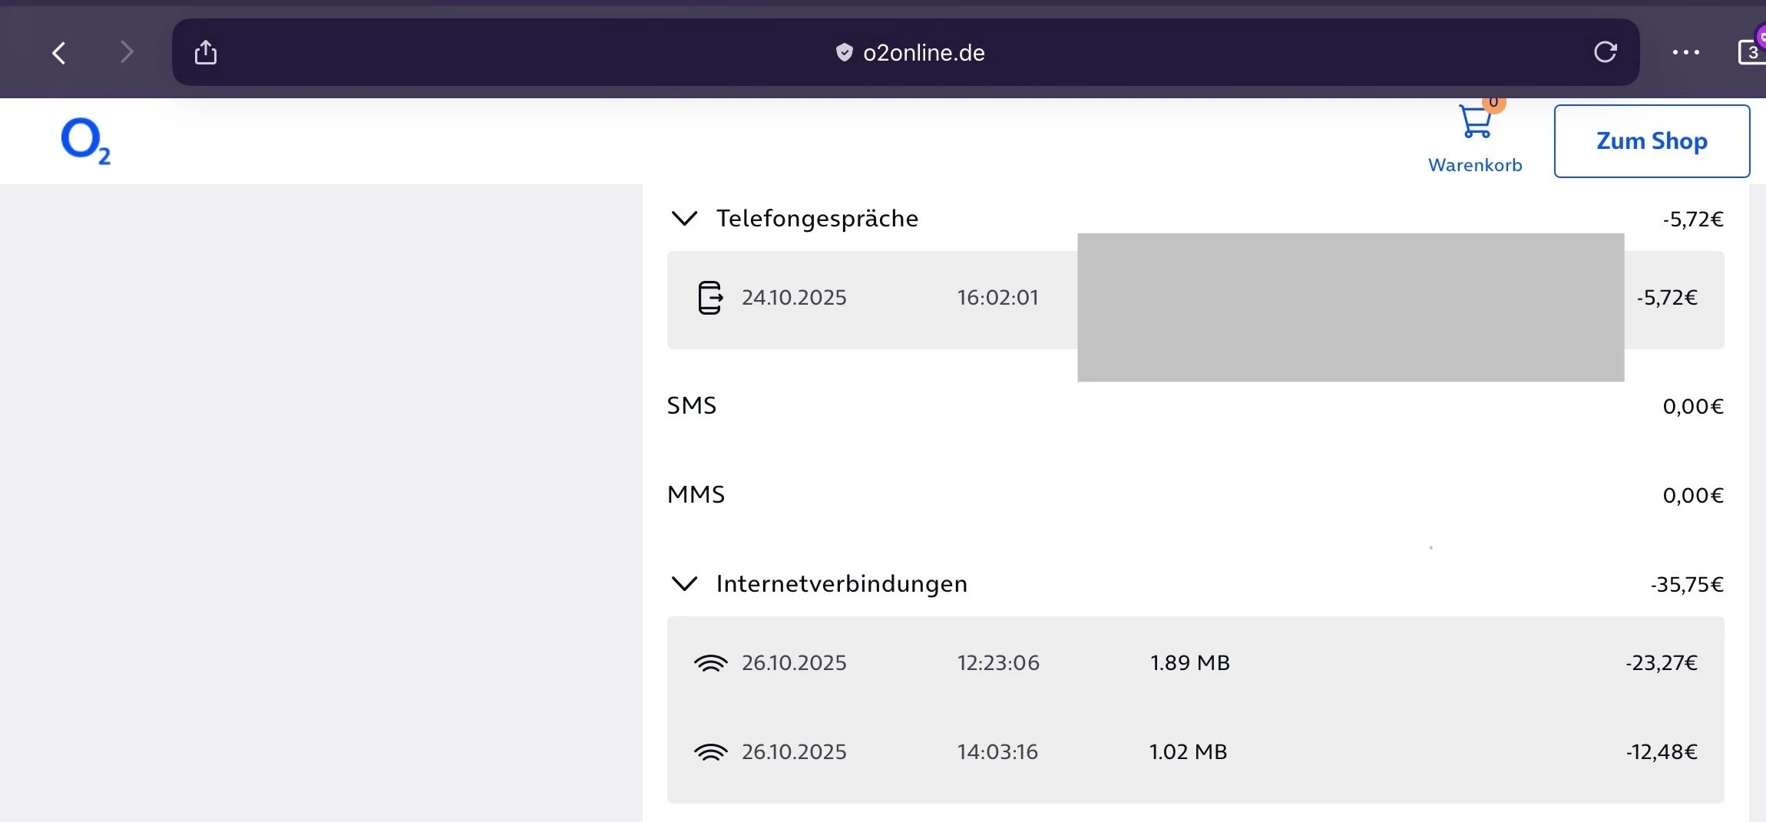This screenshot has width=1766, height=822.
Task: Click the Zum Shop button
Action: pyautogui.click(x=1652, y=141)
